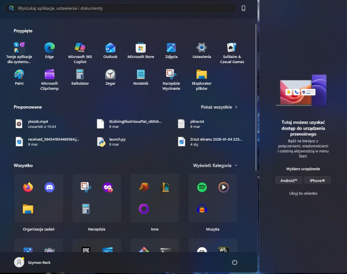Launch Edge from pinned apps

click(x=49, y=50)
